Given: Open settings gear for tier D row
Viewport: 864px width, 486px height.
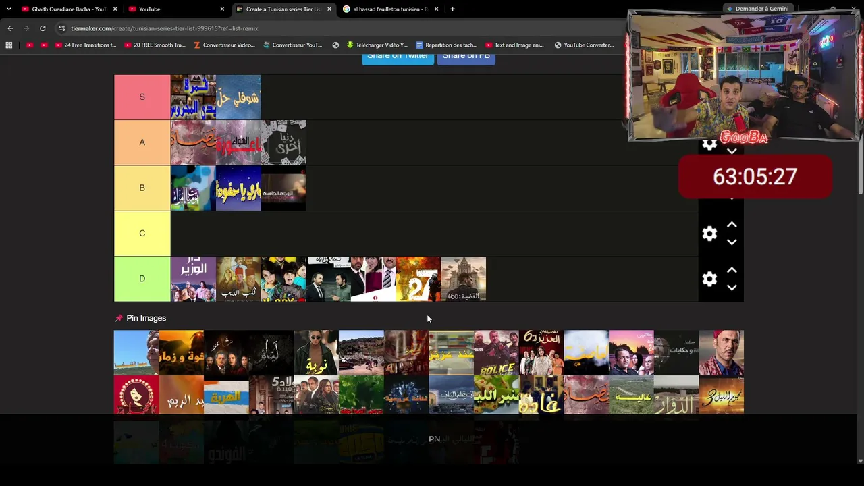Looking at the screenshot, I should (709, 279).
